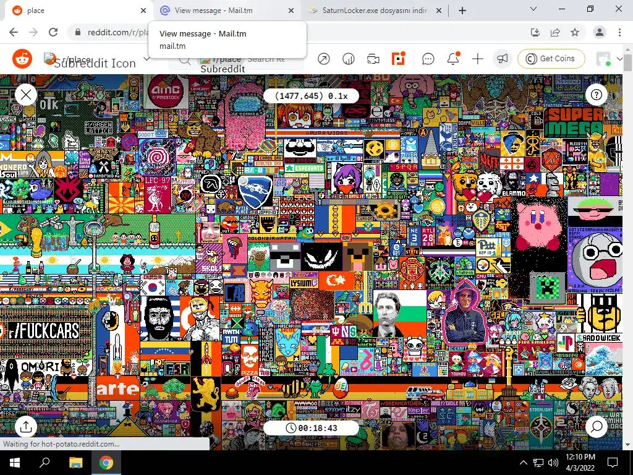Click the Rocket League logo artwork
This screenshot has height=475, width=633.
(x=255, y=192)
